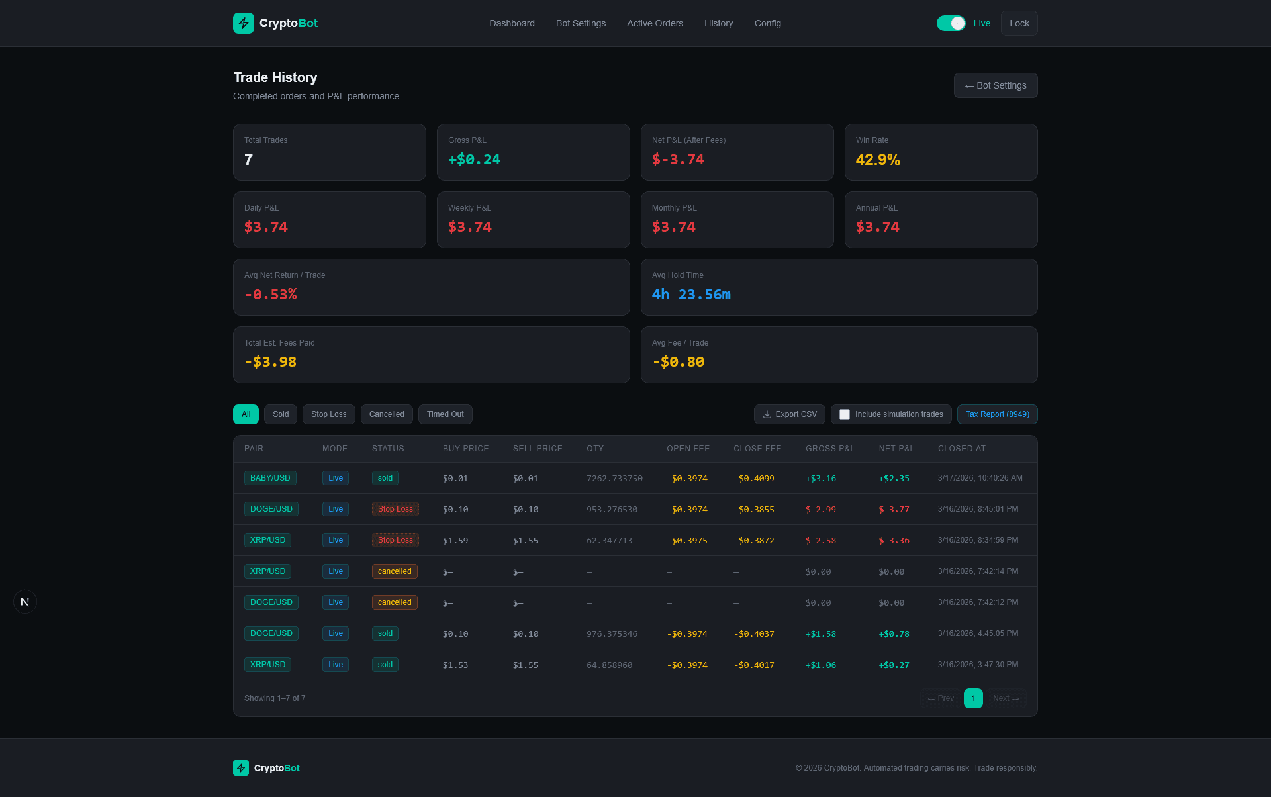The image size is (1271, 797).
Task: Open the History navigation tab
Action: point(718,23)
